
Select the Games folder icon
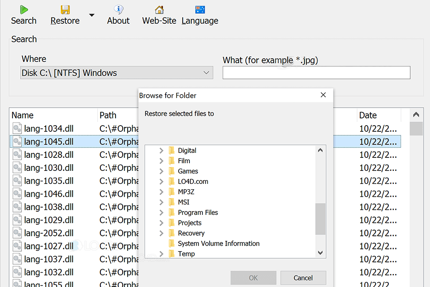[x=172, y=171]
